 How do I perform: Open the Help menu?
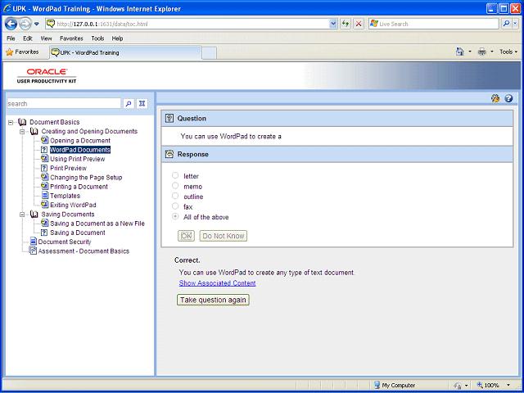tap(117, 38)
